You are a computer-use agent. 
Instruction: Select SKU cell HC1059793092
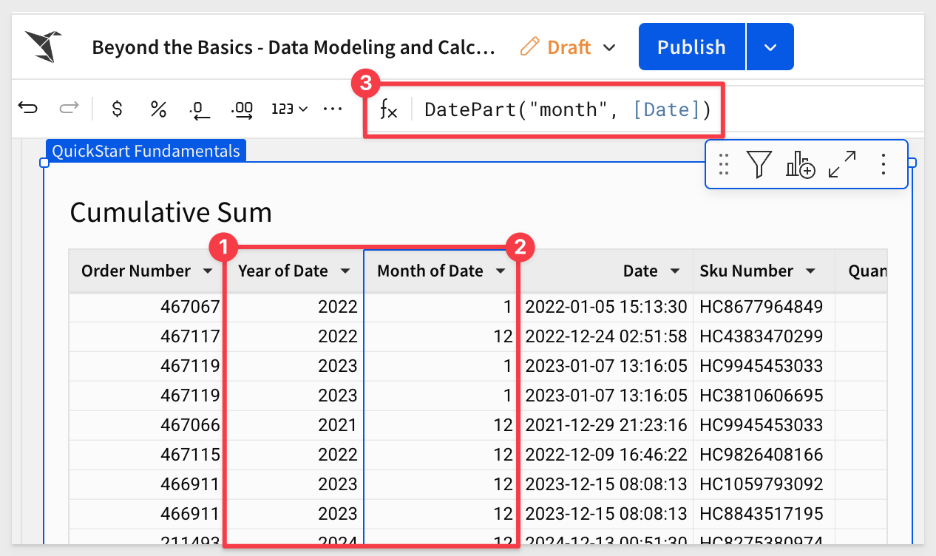pyautogui.click(x=764, y=484)
